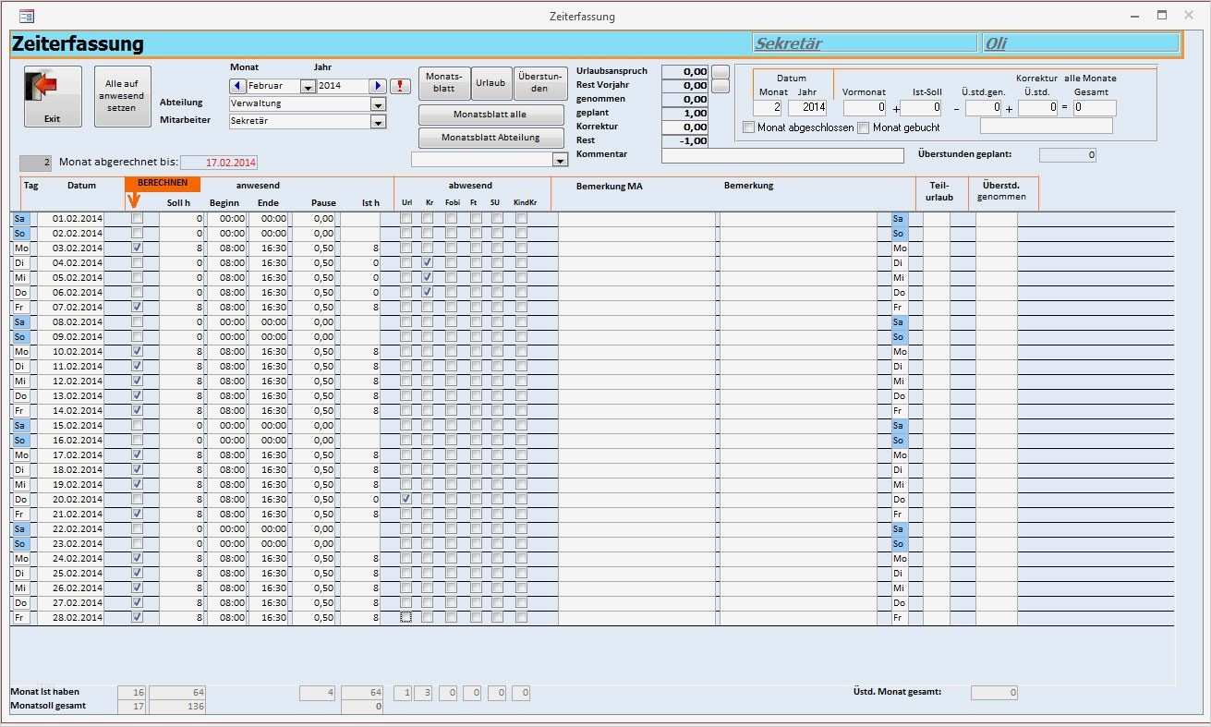This screenshot has height=727, width=1211.
Task: Check the Url absence box for 20.02.2014
Action: click(x=405, y=499)
